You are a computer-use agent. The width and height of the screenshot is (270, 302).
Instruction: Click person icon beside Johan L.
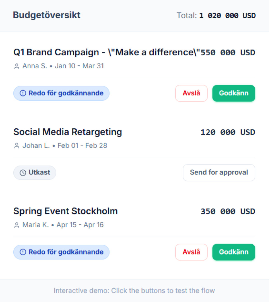click(17, 146)
